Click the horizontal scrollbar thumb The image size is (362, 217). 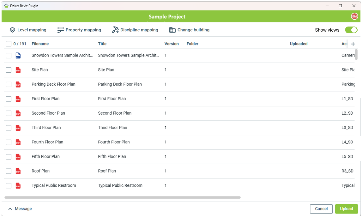click(123, 198)
